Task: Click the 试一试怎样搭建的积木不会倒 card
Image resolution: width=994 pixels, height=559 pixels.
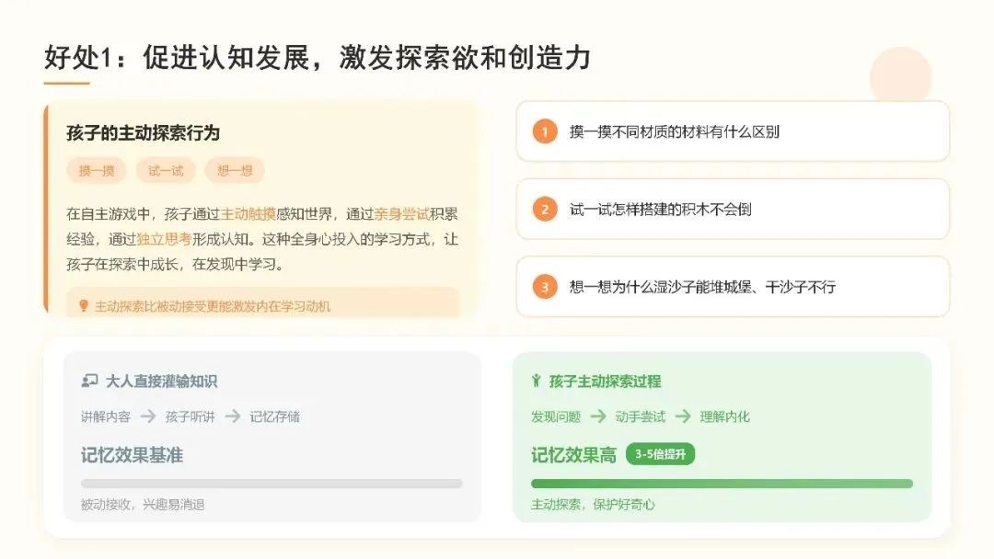Action: [x=733, y=210]
